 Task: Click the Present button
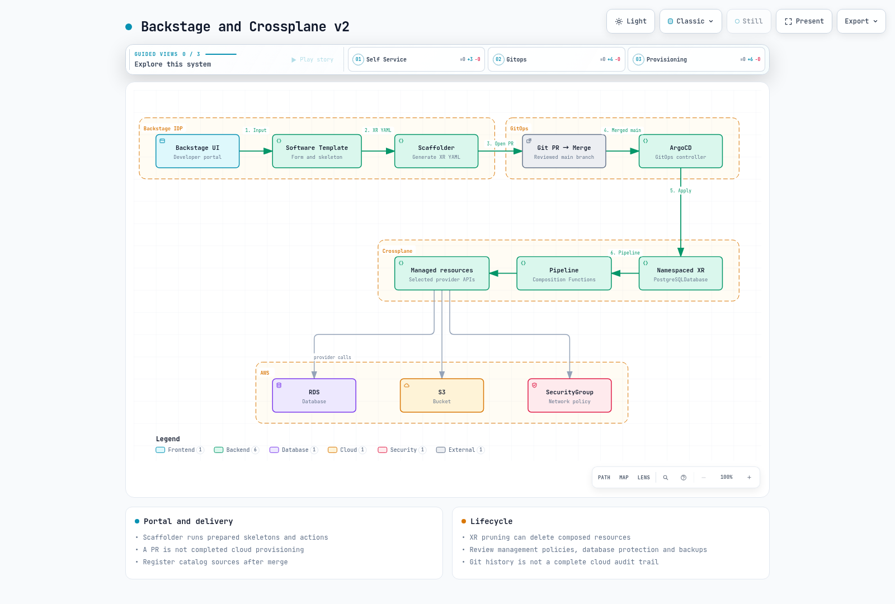click(804, 21)
